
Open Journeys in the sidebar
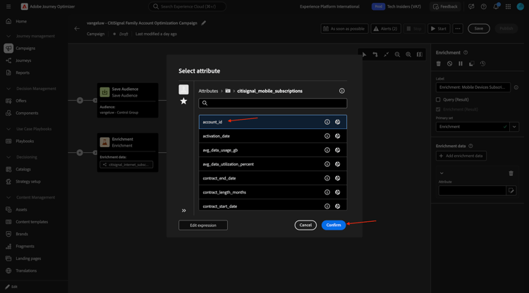[x=23, y=61]
